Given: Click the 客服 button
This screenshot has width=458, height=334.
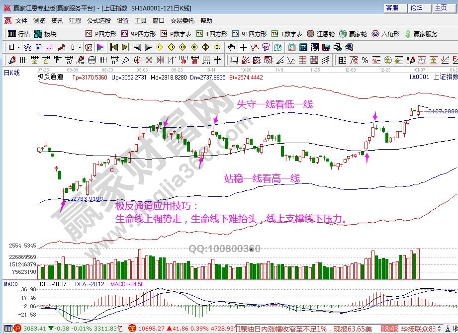Looking at the screenshot, I should [392, 7].
